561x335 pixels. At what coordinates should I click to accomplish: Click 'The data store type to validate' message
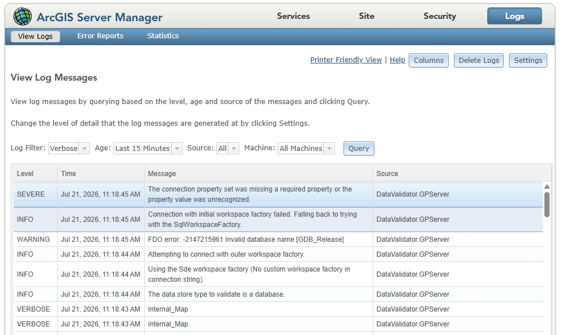click(216, 294)
